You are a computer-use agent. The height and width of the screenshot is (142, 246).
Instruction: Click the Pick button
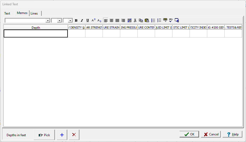44,135
